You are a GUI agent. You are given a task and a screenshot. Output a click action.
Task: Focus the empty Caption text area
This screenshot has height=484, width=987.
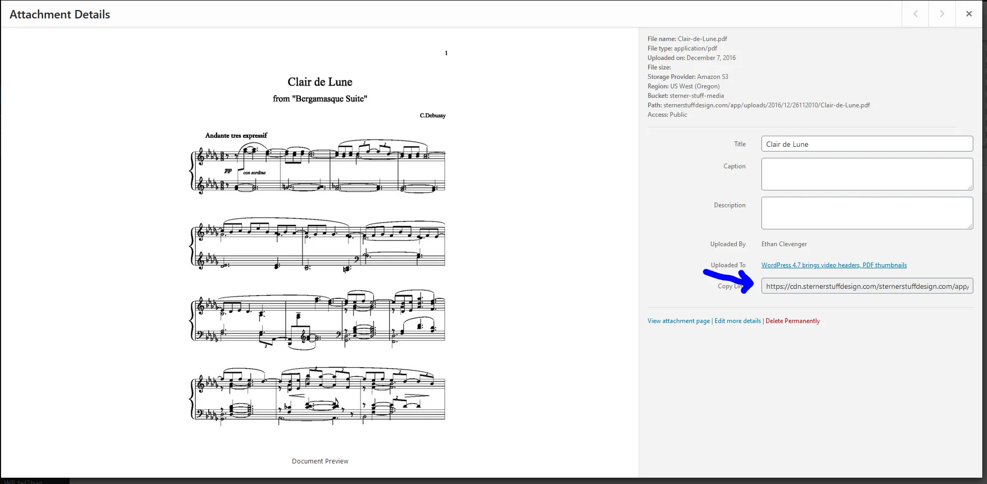tap(866, 174)
